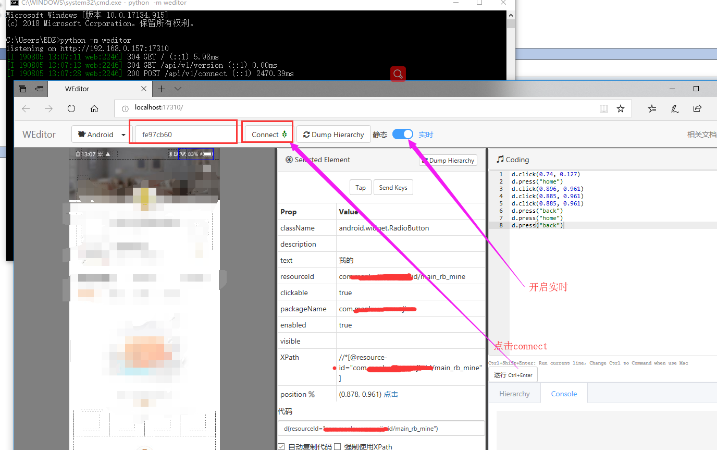
Task: Switch to the Console tab
Action: coord(564,394)
